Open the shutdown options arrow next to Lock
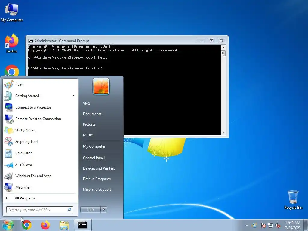Image resolution: width=308 pixels, height=231 pixels. [x=104, y=210]
